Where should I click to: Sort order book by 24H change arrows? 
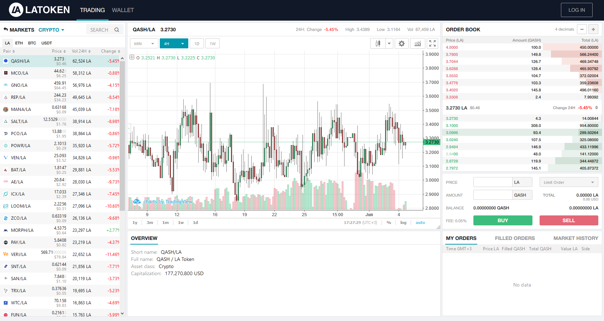coord(597,108)
